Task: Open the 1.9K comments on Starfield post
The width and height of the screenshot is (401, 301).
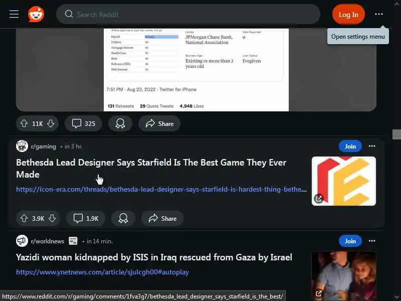Action: 86,218
